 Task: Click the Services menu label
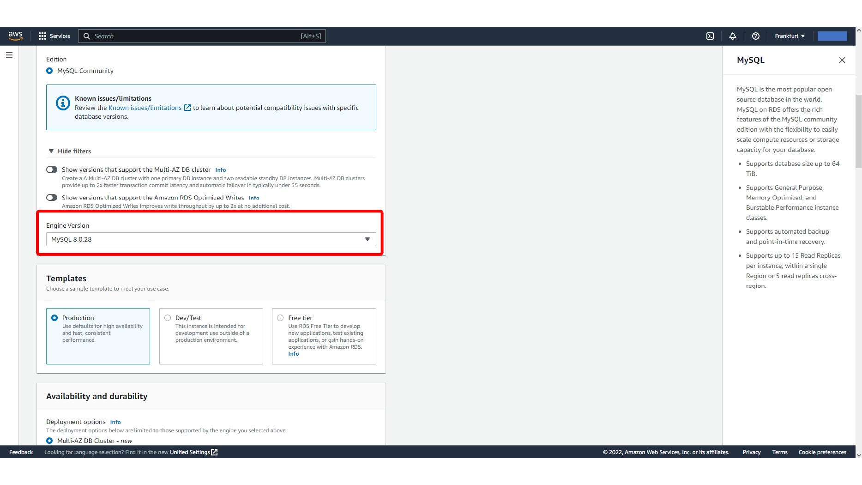coord(60,36)
